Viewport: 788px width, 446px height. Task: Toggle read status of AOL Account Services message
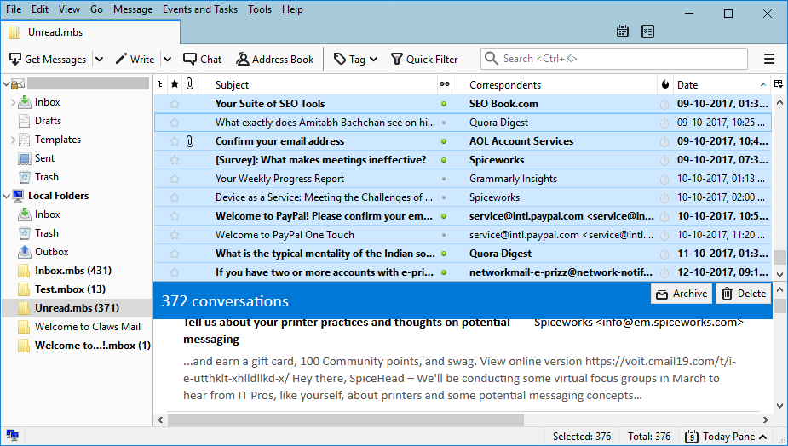pyautogui.click(x=444, y=141)
